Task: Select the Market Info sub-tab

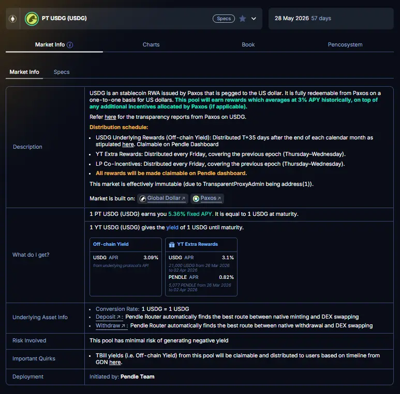Action: click(x=24, y=72)
